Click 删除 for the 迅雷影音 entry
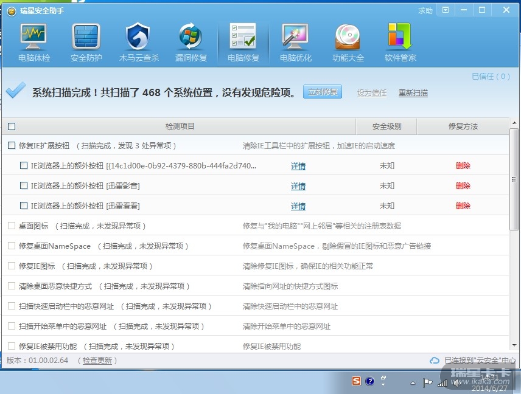The width and height of the screenshot is (521, 394). click(x=463, y=185)
